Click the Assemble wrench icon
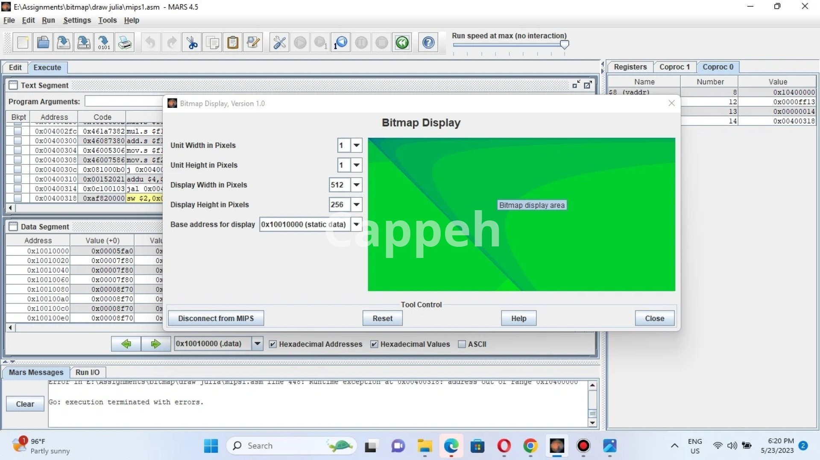 pyautogui.click(x=279, y=43)
